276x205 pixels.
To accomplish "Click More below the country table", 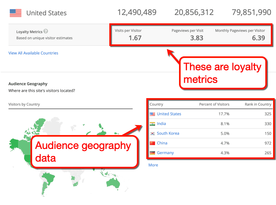I will (153, 165).
